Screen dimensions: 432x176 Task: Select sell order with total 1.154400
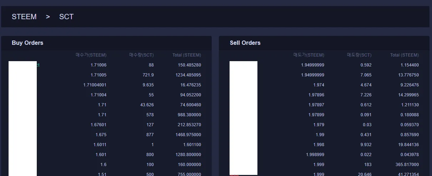(324, 65)
